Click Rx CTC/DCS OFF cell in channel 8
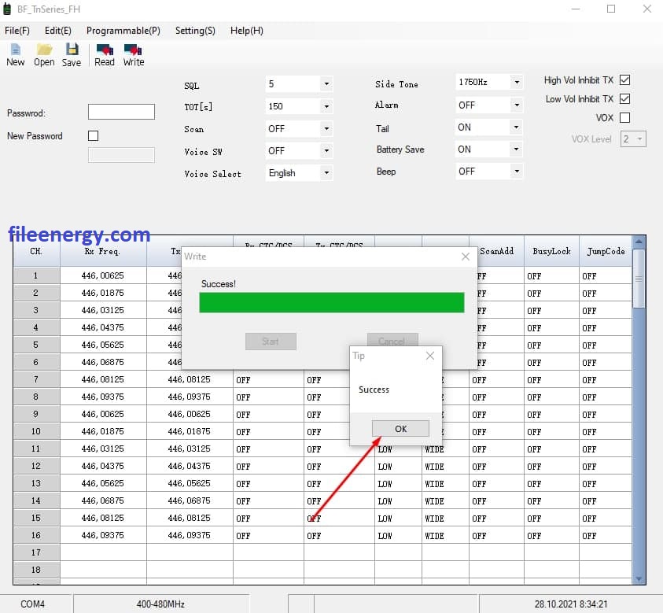The height and width of the screenshot is (613, 663). click(x=268, y=397)
